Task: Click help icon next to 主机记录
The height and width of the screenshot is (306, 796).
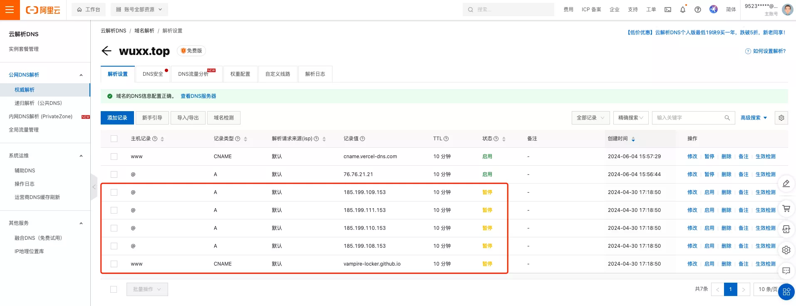Action: (155, 139)
